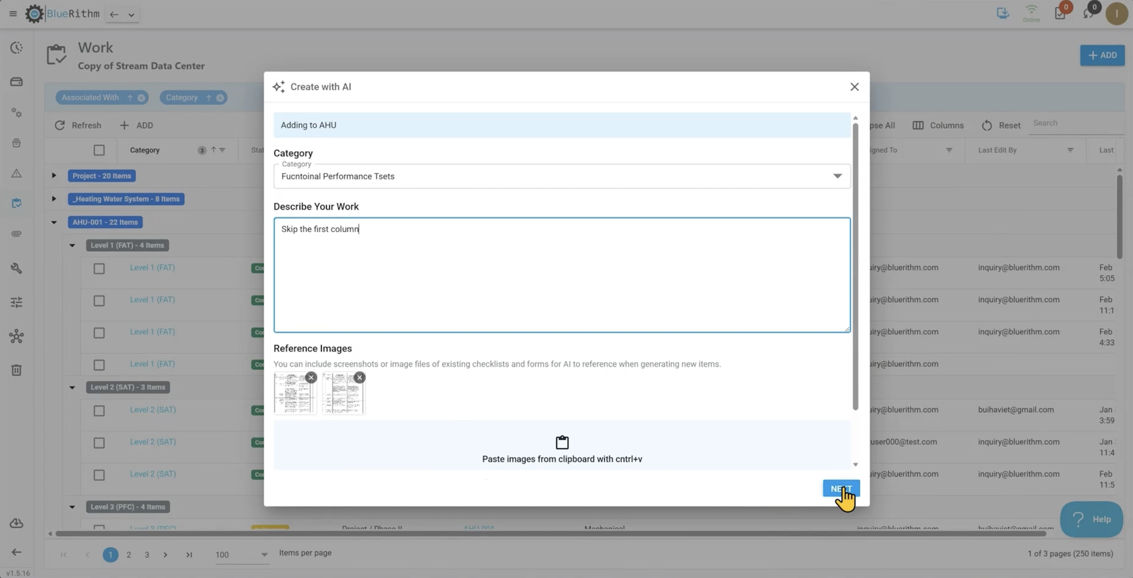This screenshot has width=1133, height=578.
Task: Click the Refresh button
Action: pyautogui.click(x=78, y=125)
